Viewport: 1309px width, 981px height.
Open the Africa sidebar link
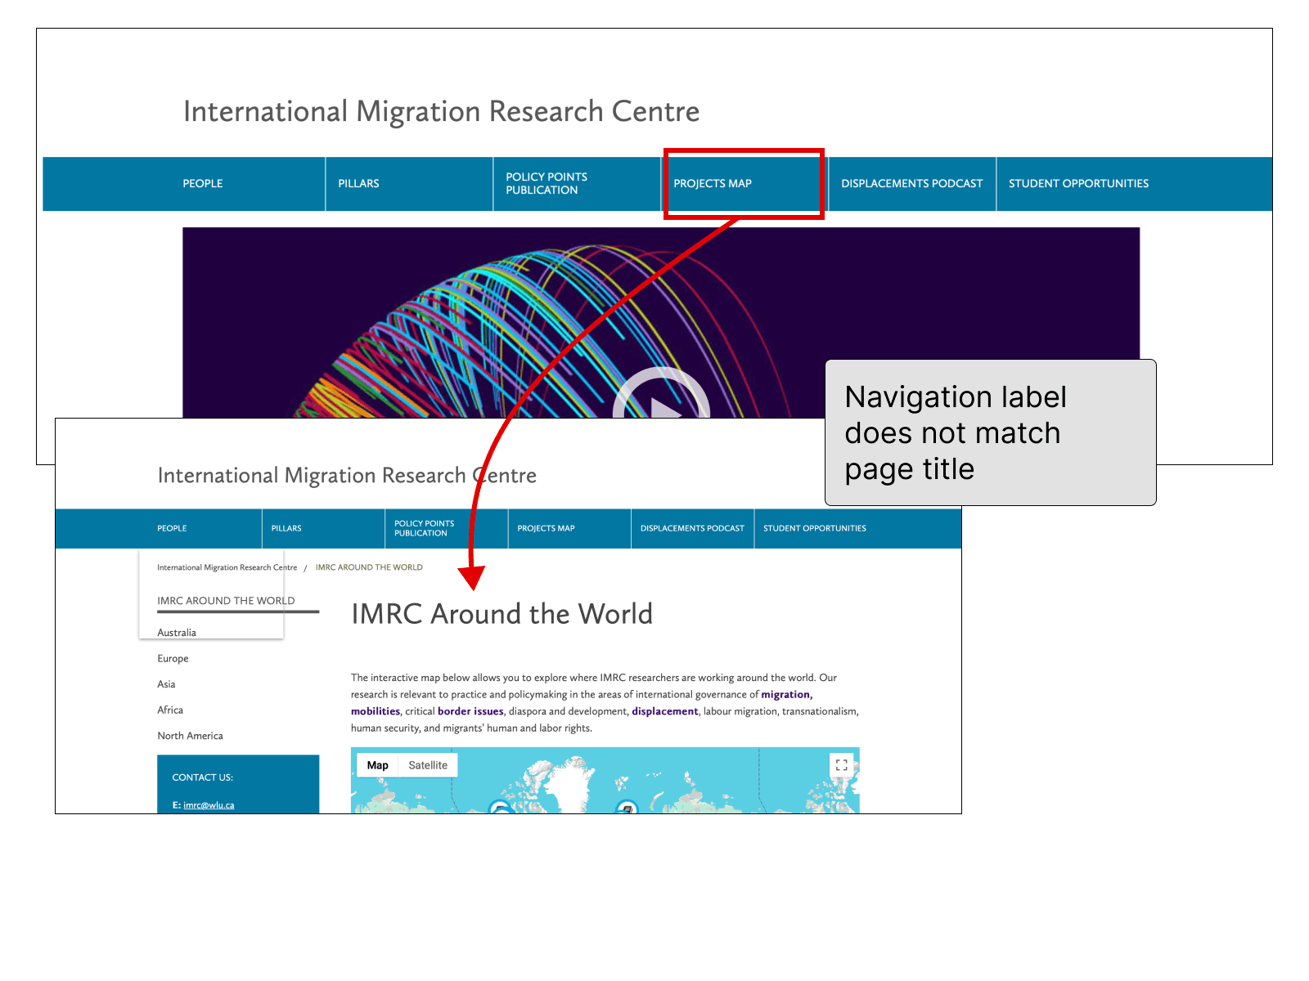[170, 710]
